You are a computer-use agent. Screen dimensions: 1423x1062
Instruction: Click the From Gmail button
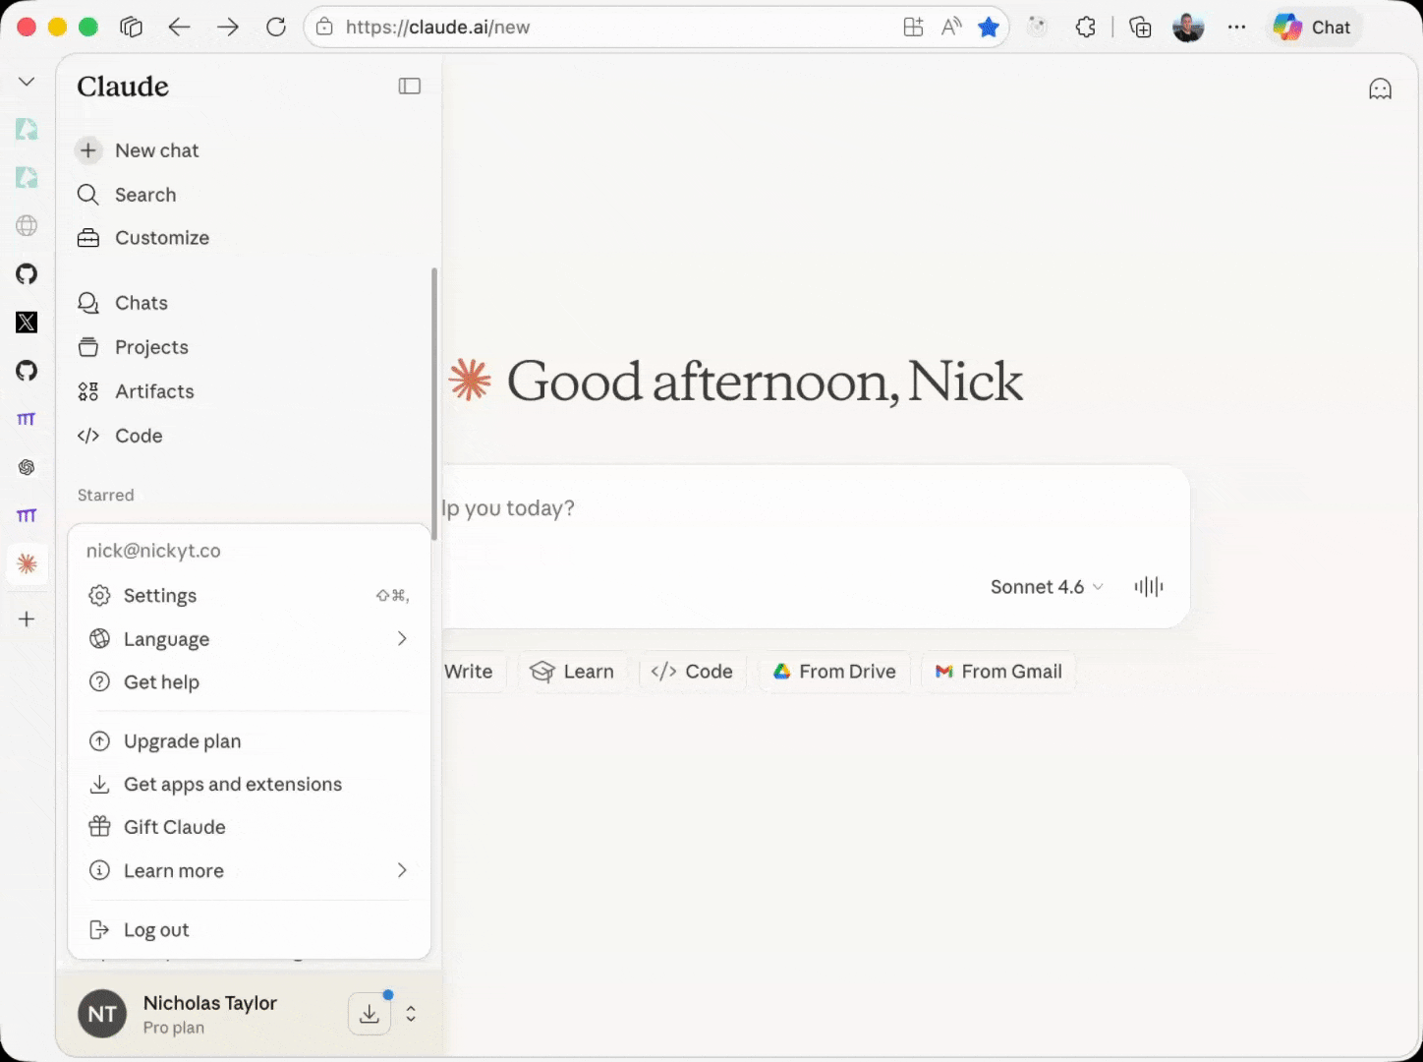998,672
